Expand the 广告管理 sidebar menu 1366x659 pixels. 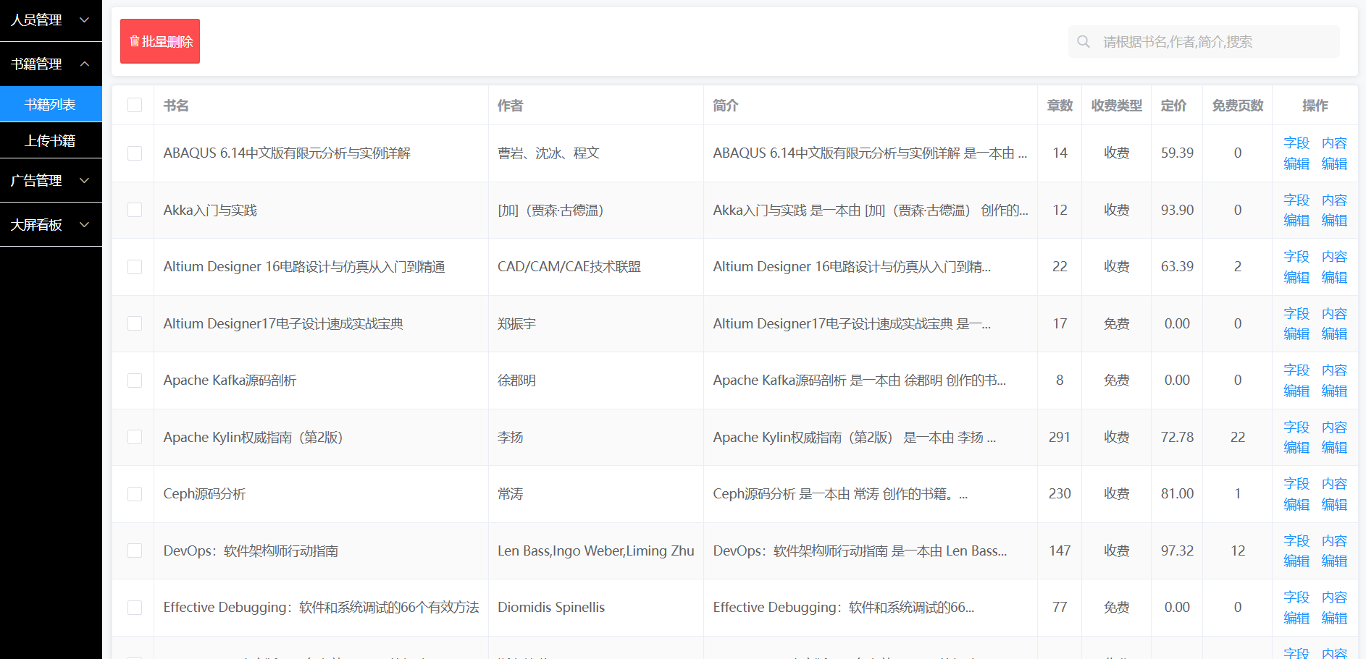(x=51, y=180)
